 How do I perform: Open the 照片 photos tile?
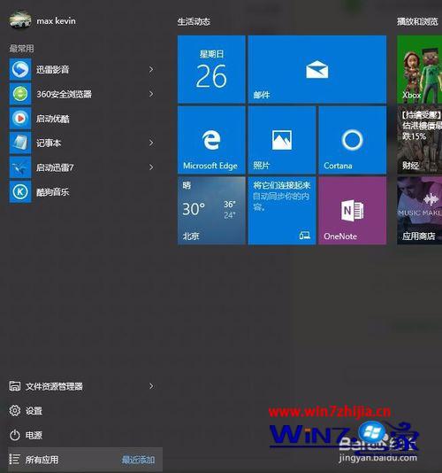point(282,140)
